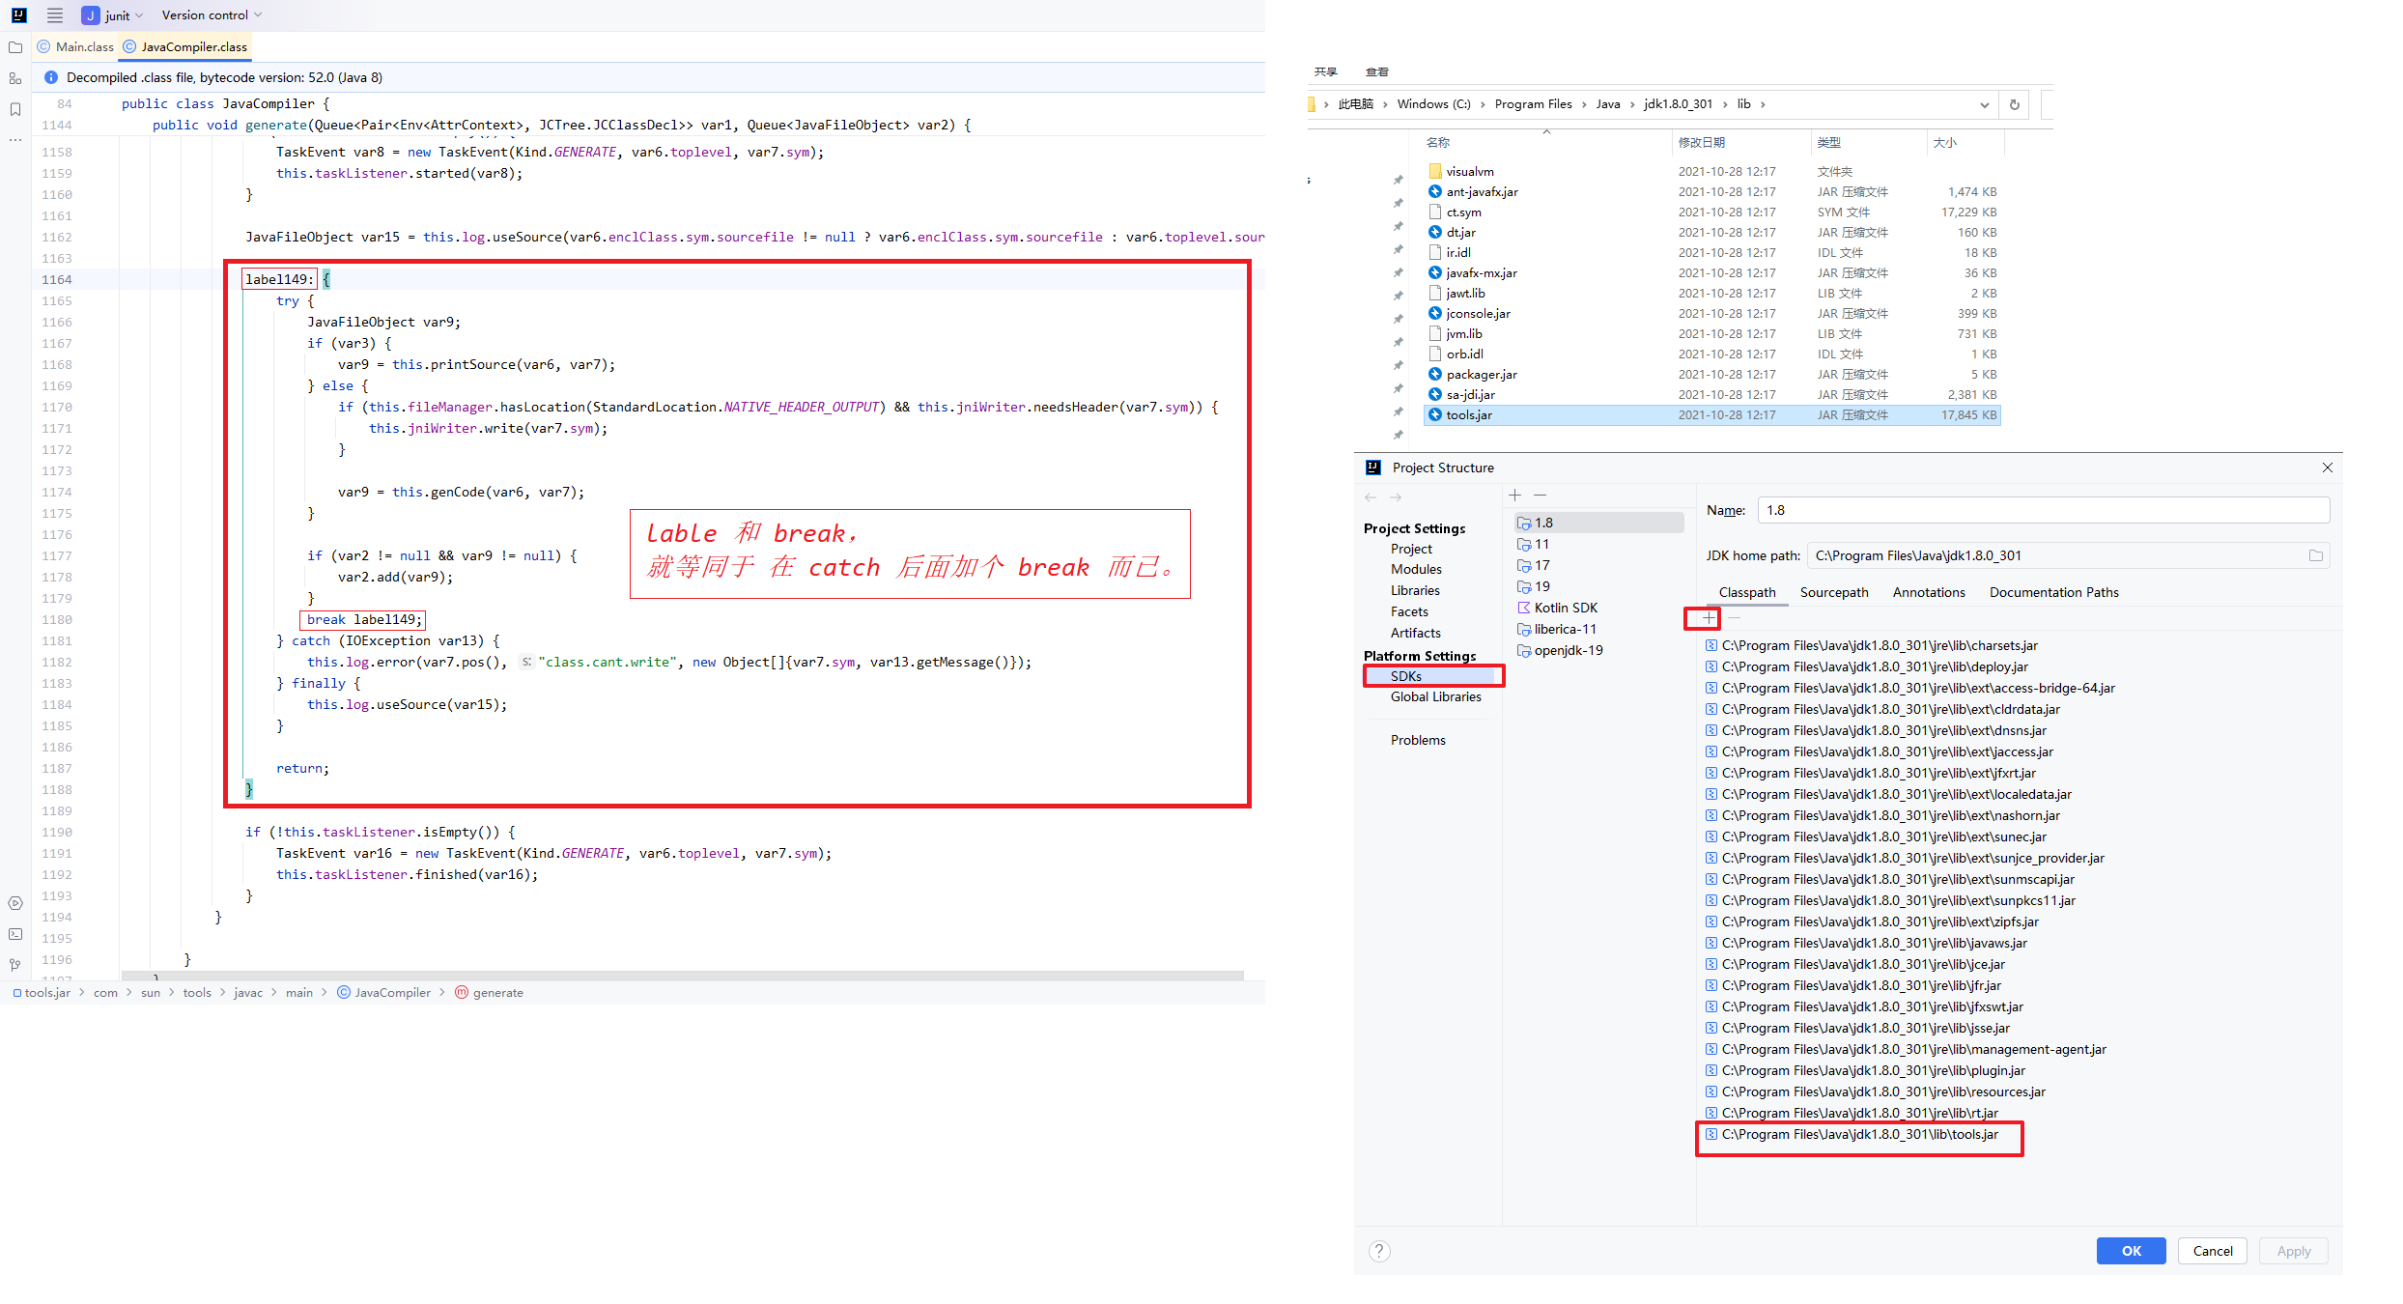Navigate forward in Project Structure dialog

click(x=1396, y=497)
